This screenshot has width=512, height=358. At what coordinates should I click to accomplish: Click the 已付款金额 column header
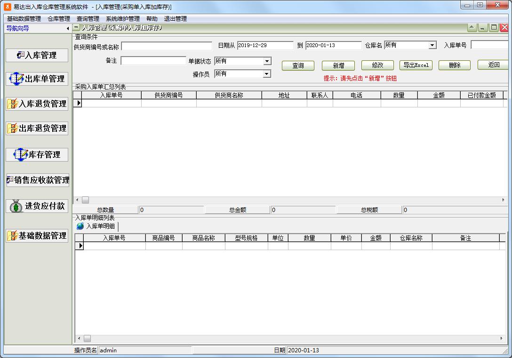(481, 95)
